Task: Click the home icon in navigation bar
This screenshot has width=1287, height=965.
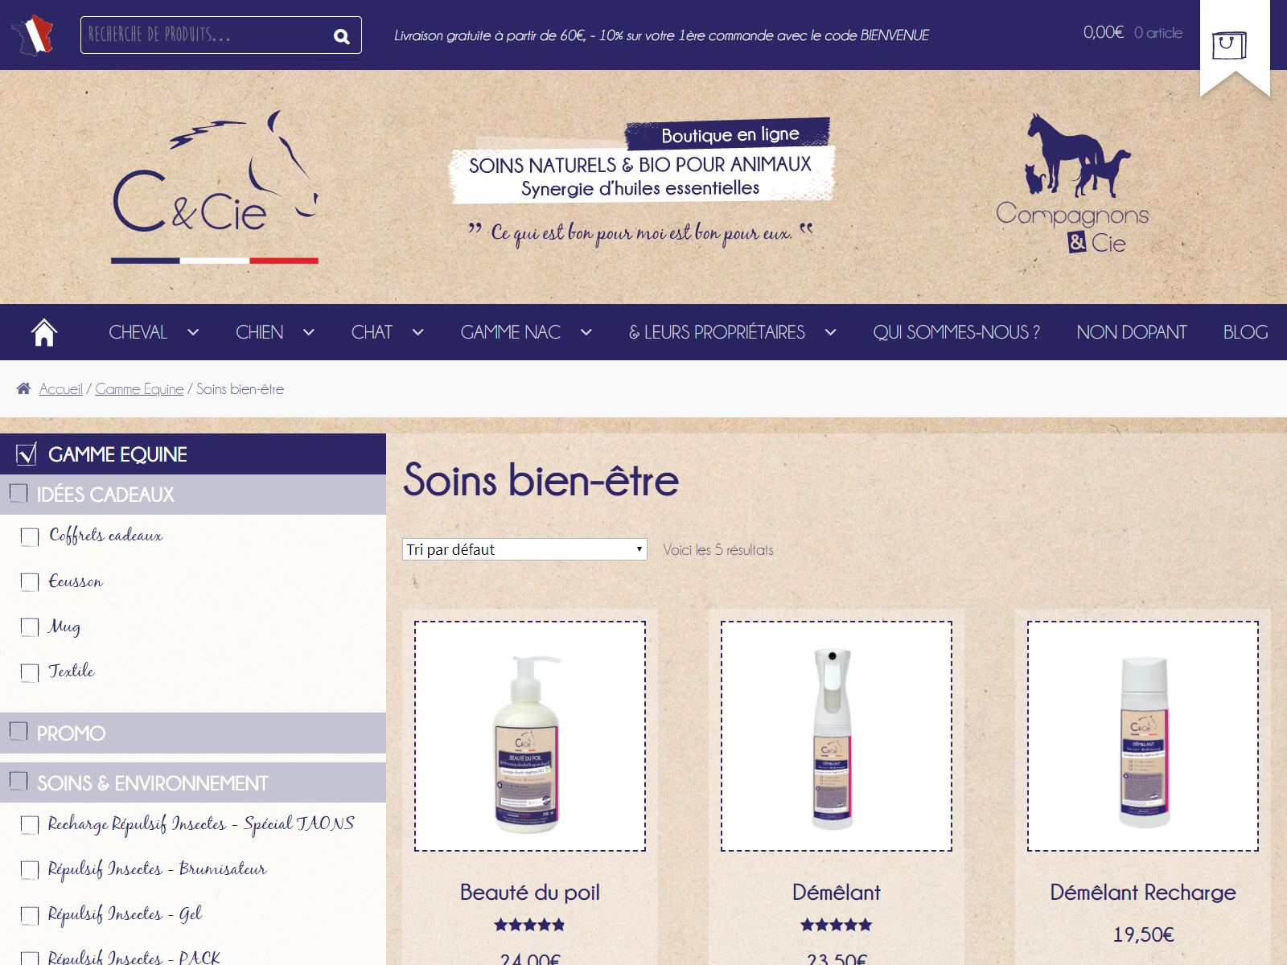Action: pyautogui.click(x=44, y=332)
